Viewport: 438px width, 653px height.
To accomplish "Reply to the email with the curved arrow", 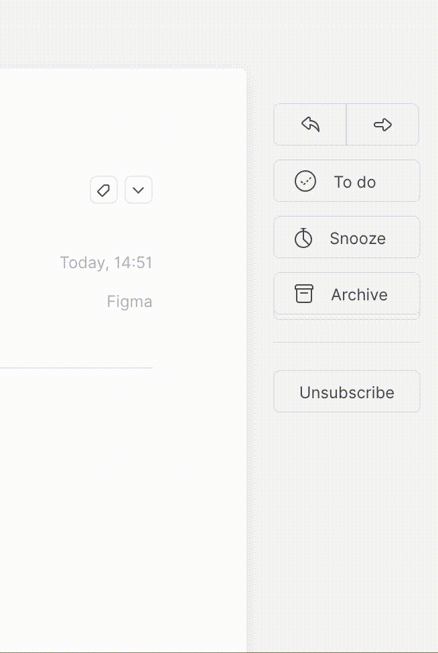I will [x=310, y=125].
